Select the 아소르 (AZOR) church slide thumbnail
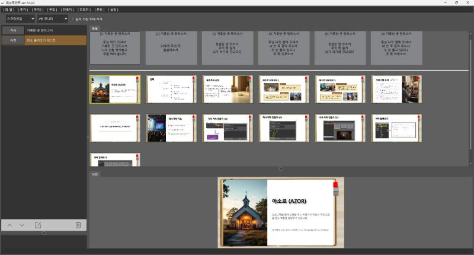 114,89
